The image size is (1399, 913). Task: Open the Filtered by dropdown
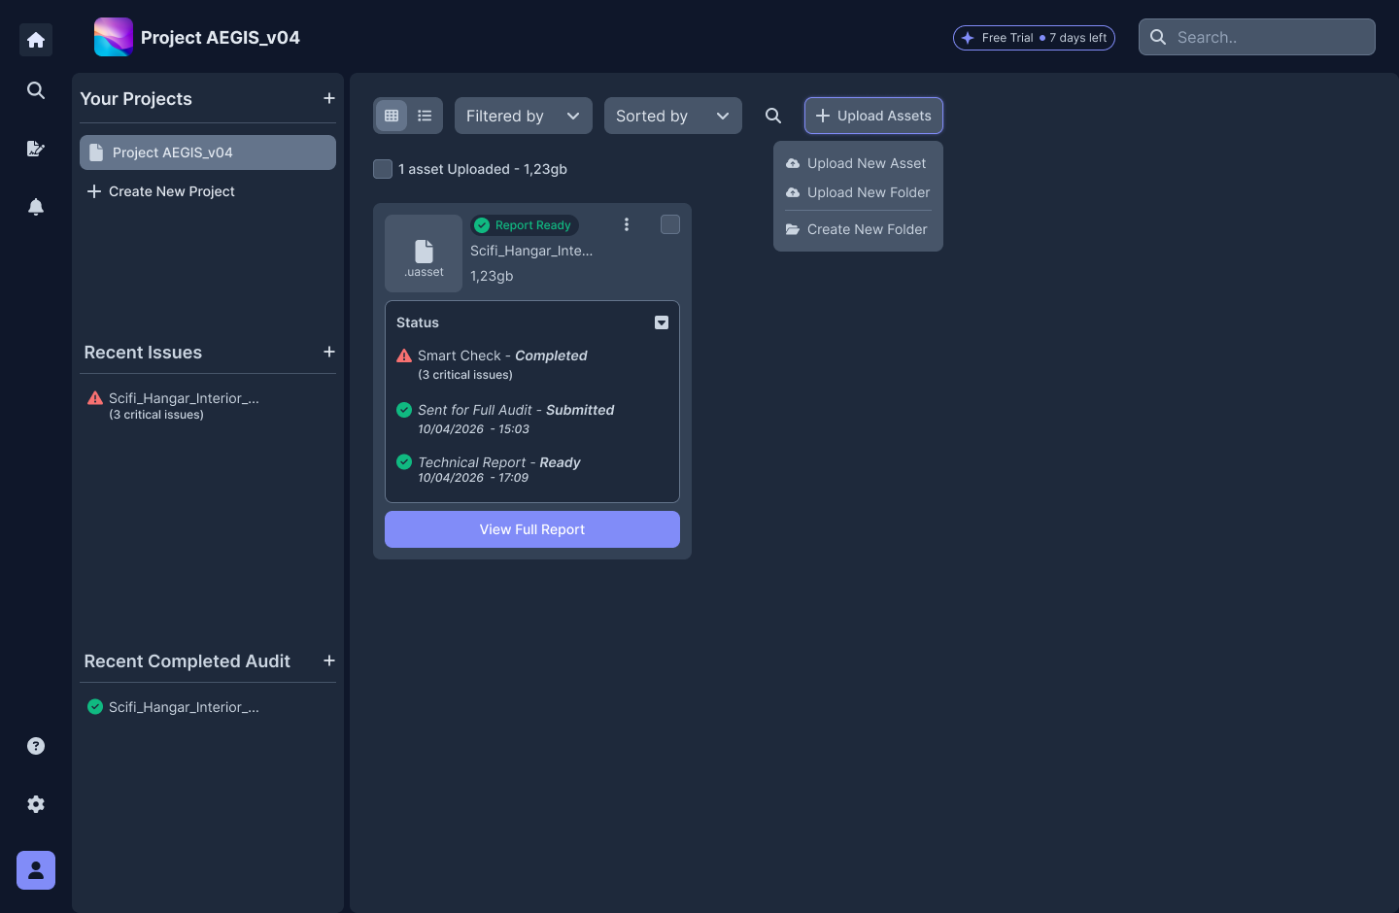pos(524,116)
